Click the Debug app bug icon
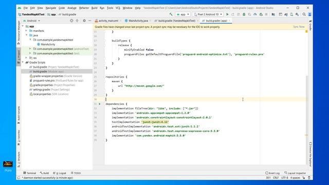The width and height of the screenshot is (329, 185). [244, 14]
